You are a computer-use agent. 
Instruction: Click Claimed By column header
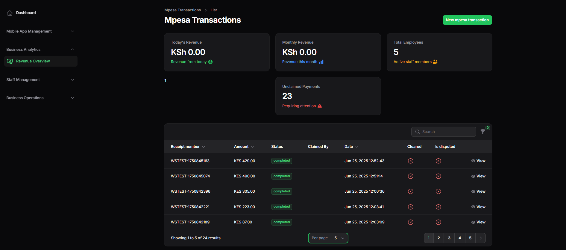[318, 147]
